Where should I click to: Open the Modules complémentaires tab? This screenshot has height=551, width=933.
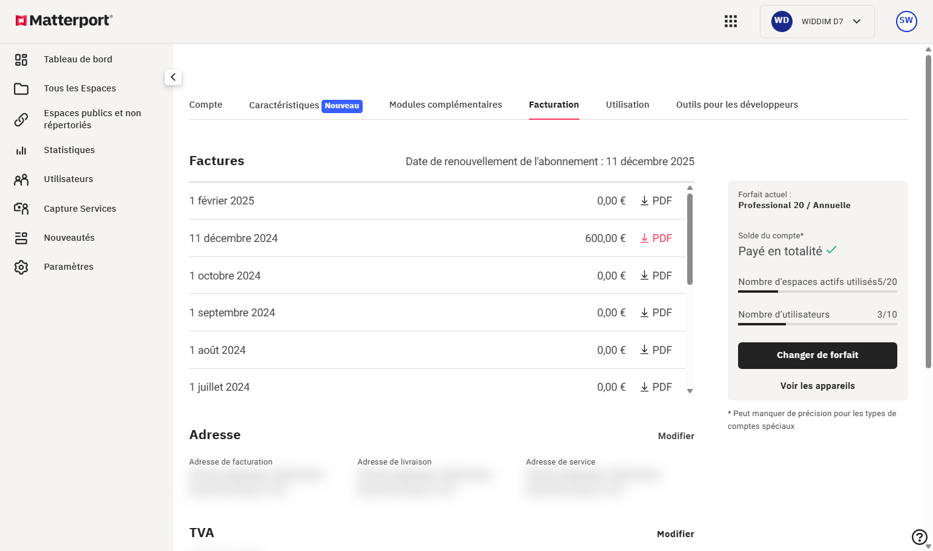click(446, 105)
